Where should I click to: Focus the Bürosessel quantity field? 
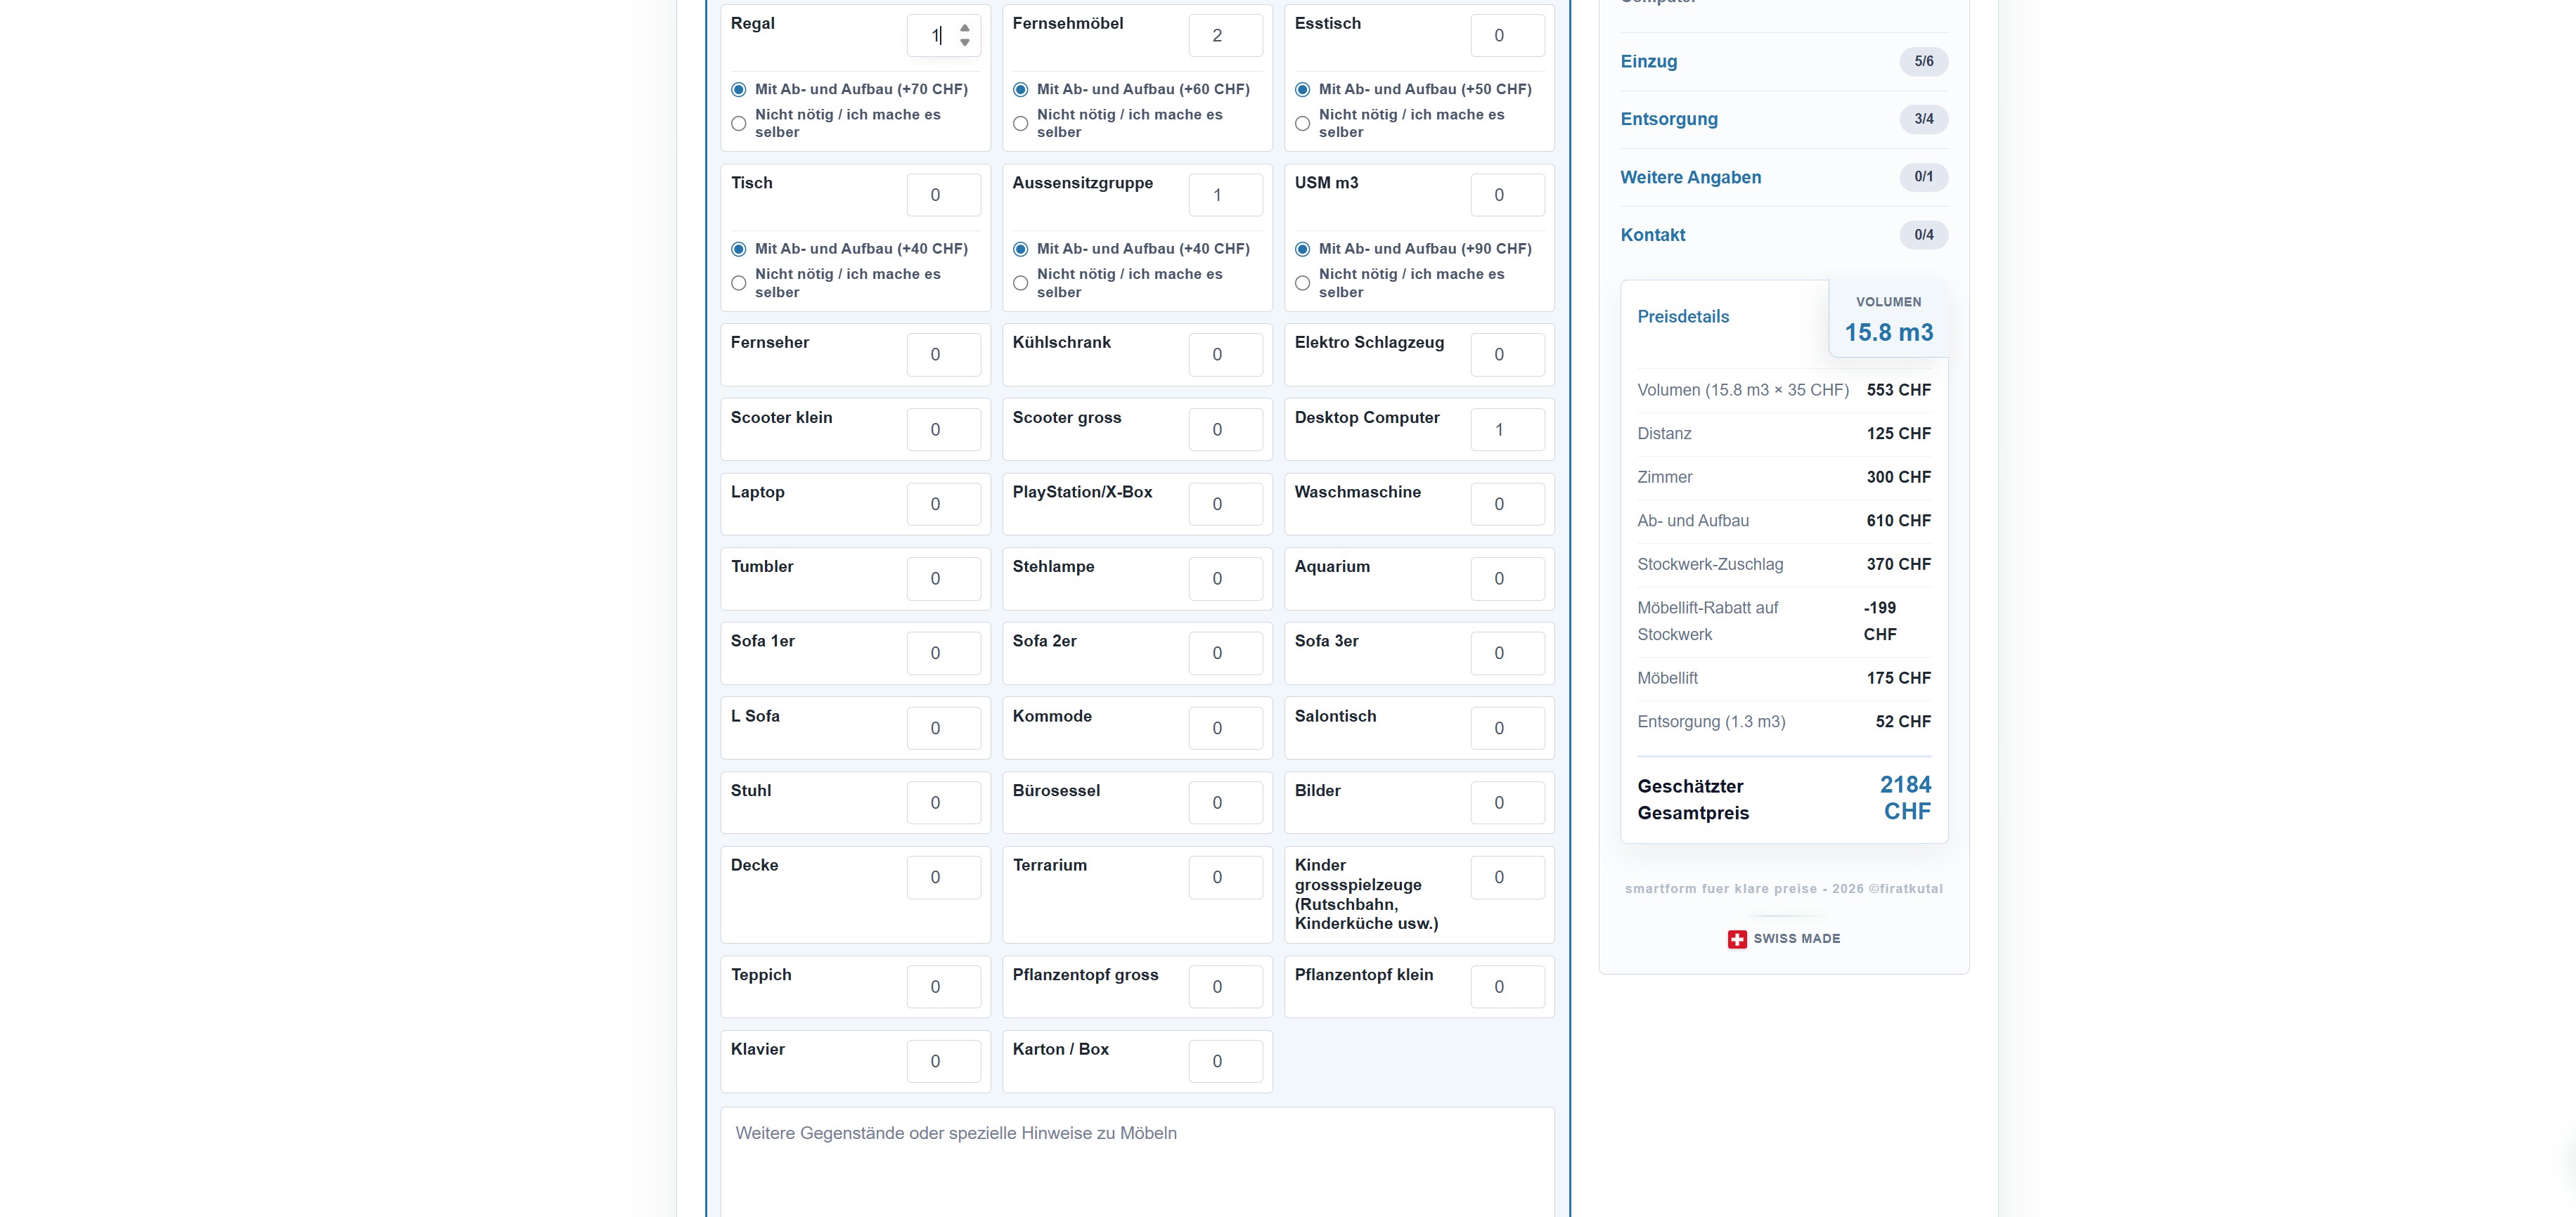click(x=1225, y=802)
